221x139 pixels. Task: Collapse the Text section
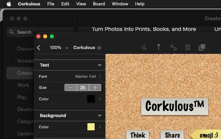pos(100,65)
